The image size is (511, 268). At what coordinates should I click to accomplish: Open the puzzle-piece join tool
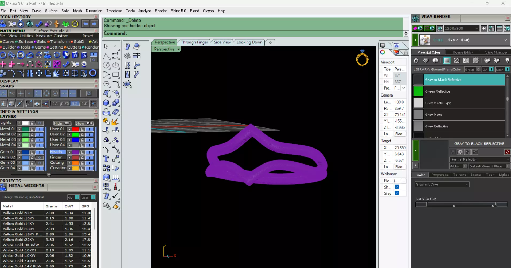pos(106,122)
